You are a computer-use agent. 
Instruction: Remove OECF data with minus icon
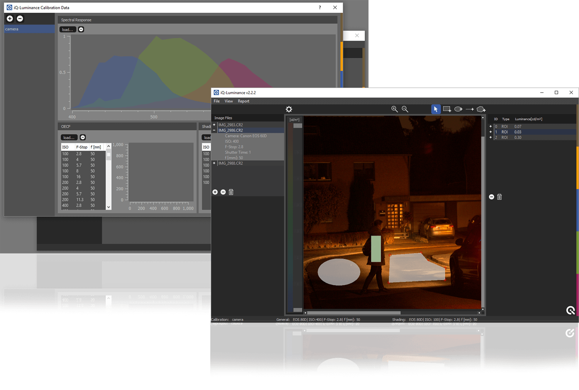click(83, 137)
